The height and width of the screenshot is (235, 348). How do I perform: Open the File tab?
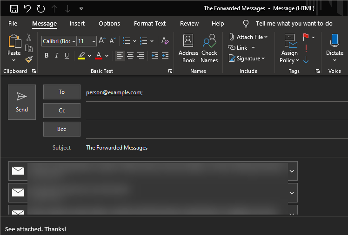tap(13, 24)
